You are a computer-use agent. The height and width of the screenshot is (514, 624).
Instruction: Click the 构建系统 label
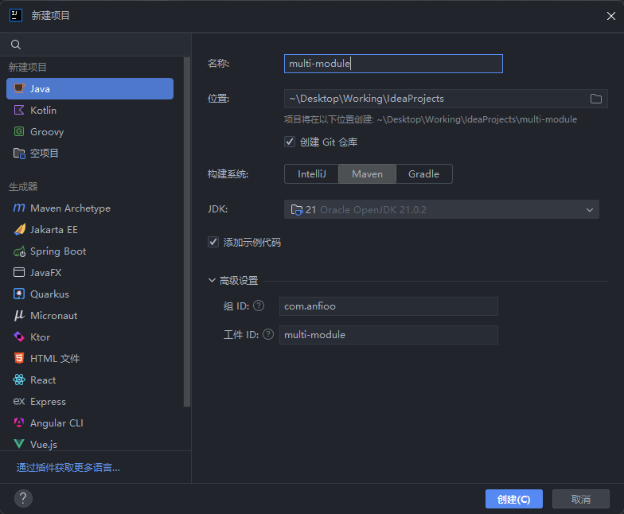(x=228, y=173)
